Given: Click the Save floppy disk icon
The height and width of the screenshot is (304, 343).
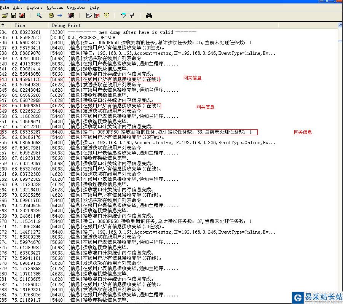Looking at the screenshot, I should pos(13,16).
